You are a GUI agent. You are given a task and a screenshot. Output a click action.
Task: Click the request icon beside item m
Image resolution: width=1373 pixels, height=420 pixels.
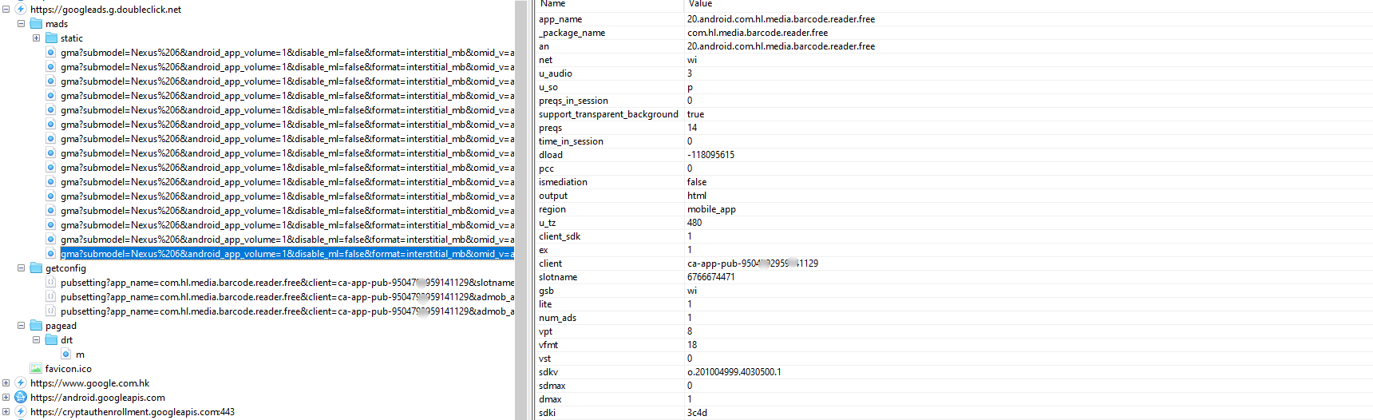[x=66, y=355]
